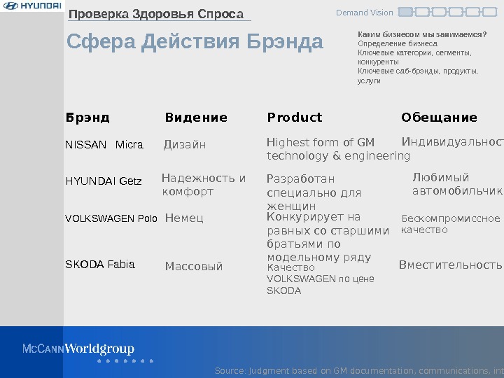Click 'Ключевые категории, сегменты, конкуренты' text

414,57
